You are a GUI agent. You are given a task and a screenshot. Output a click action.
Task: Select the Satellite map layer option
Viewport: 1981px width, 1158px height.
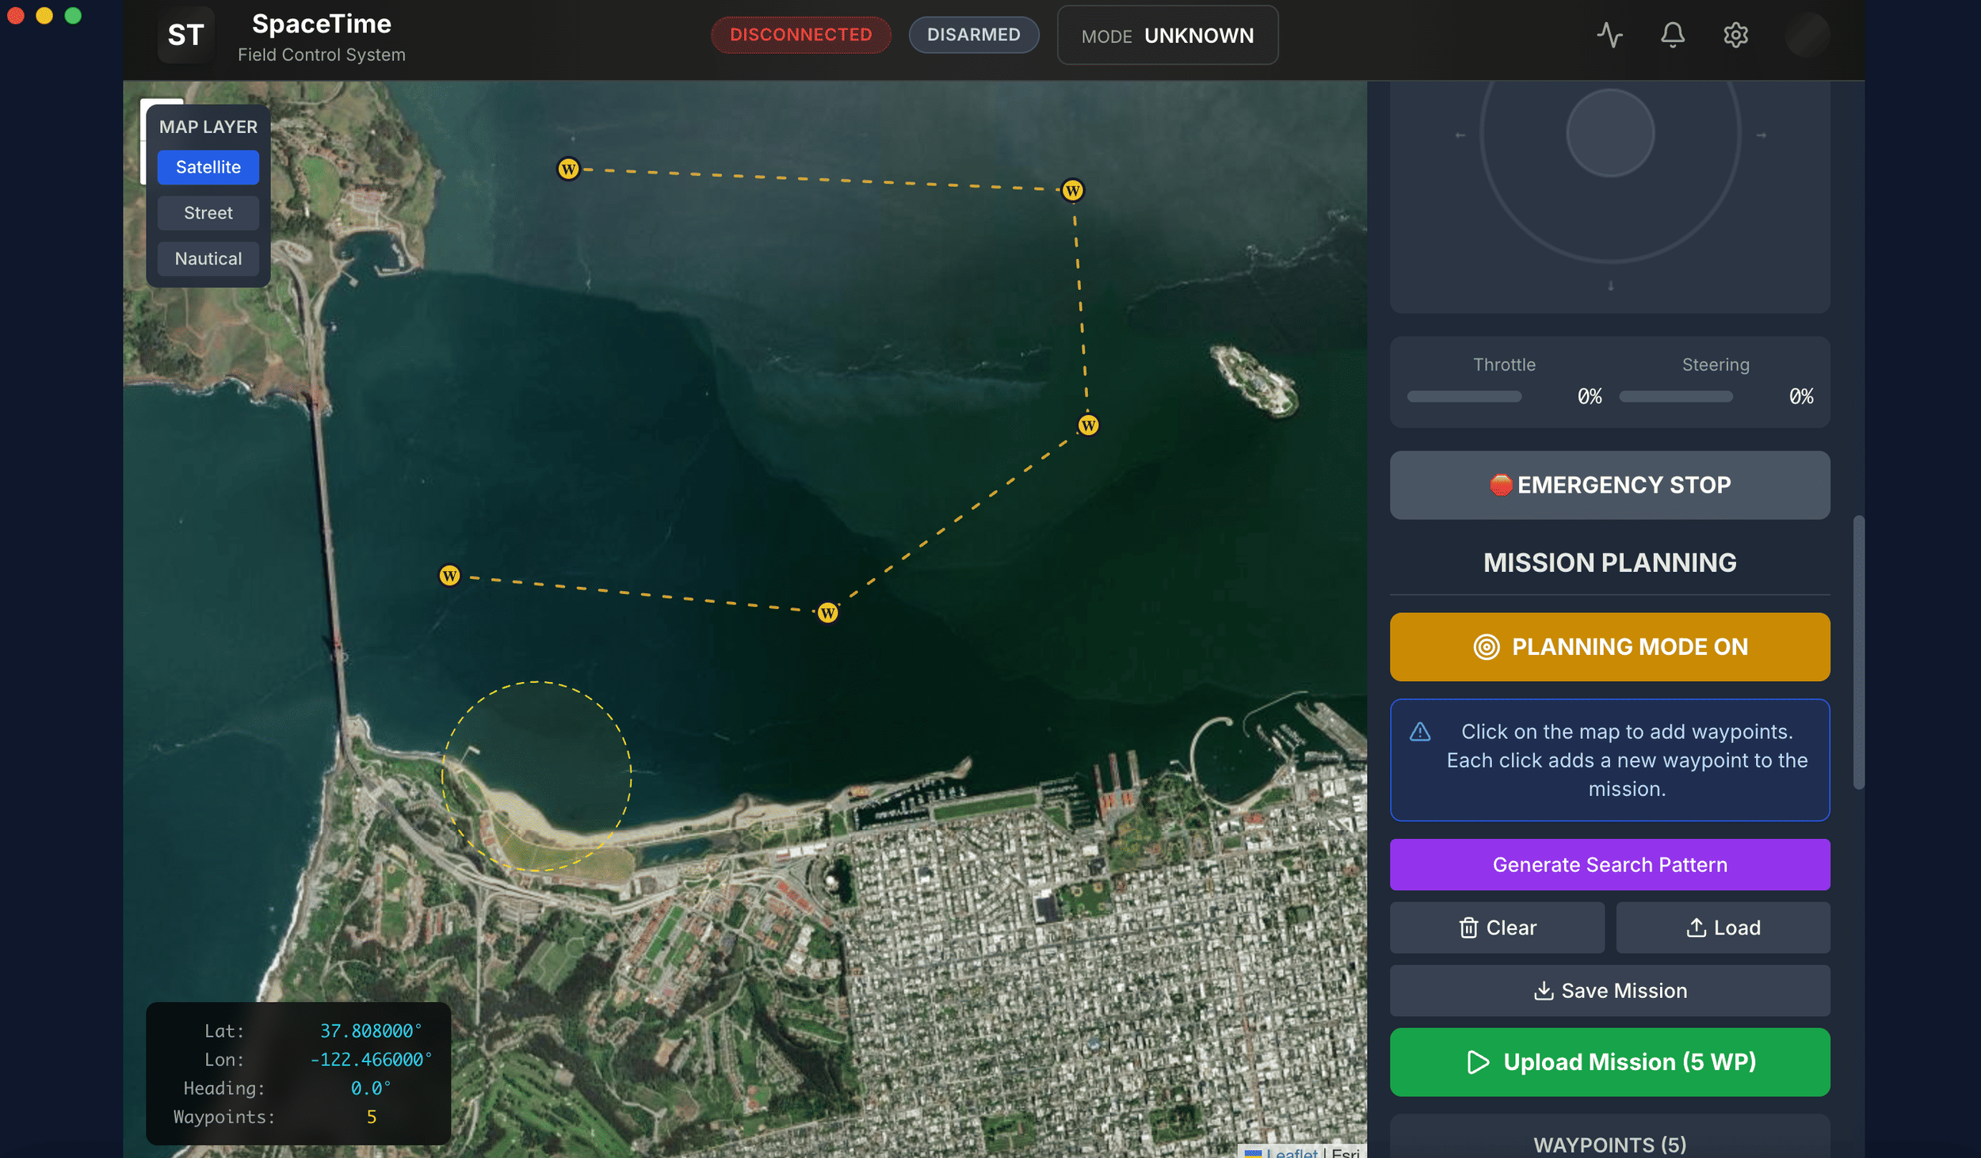coord(208,167)
